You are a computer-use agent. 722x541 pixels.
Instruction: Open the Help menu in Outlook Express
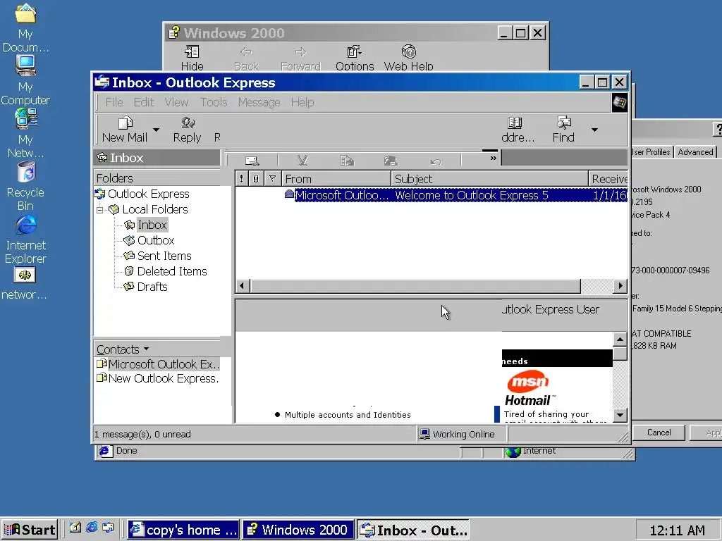click(x=302, y=102)
